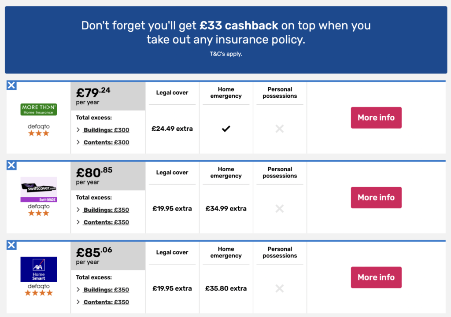Click the More Than Home Insurance logo
The width and height of the screenshot is (451, 317).
[x=39, y=109]
